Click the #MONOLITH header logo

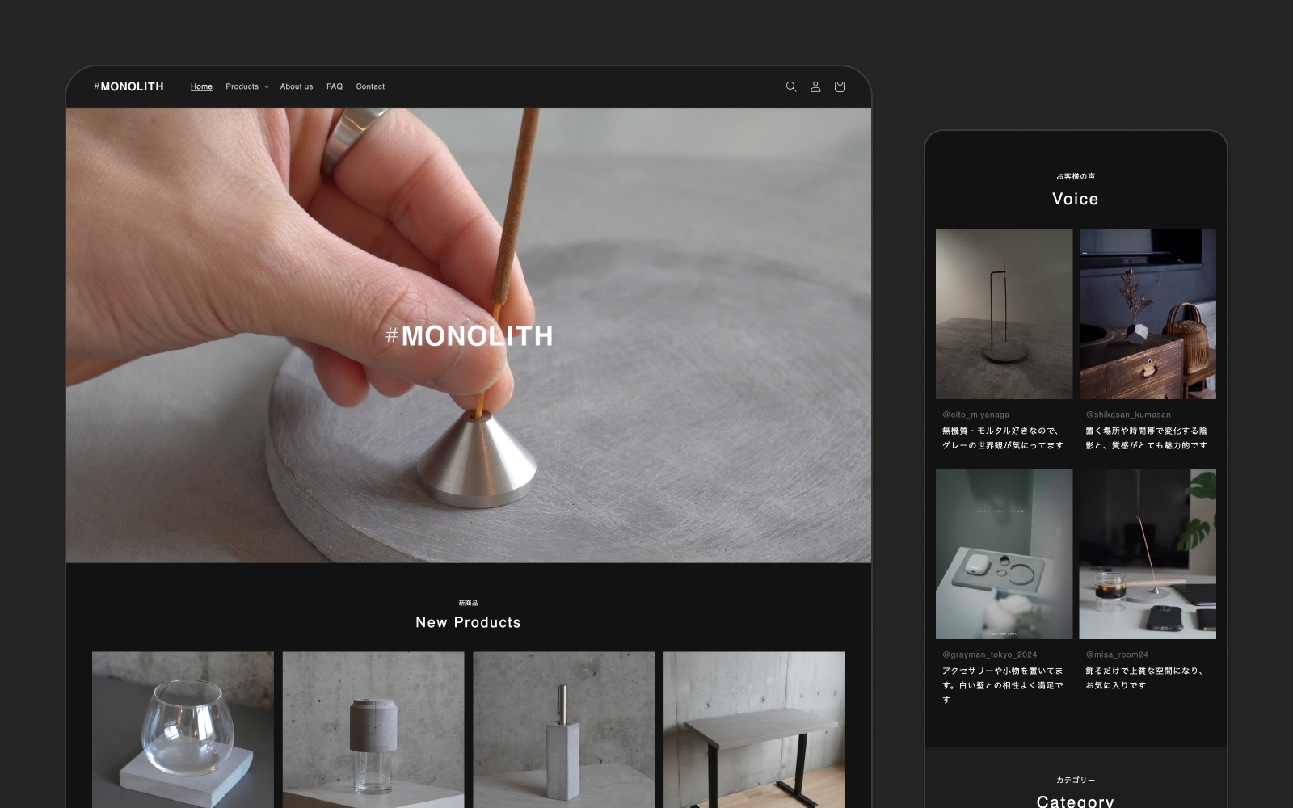coord(129,86)
